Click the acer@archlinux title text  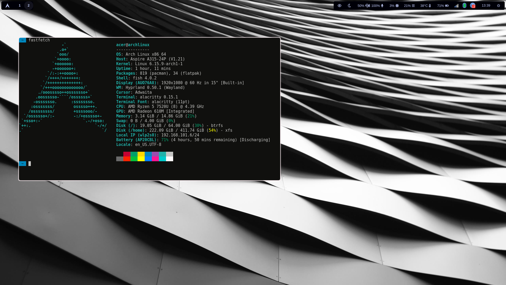(133, 45)
